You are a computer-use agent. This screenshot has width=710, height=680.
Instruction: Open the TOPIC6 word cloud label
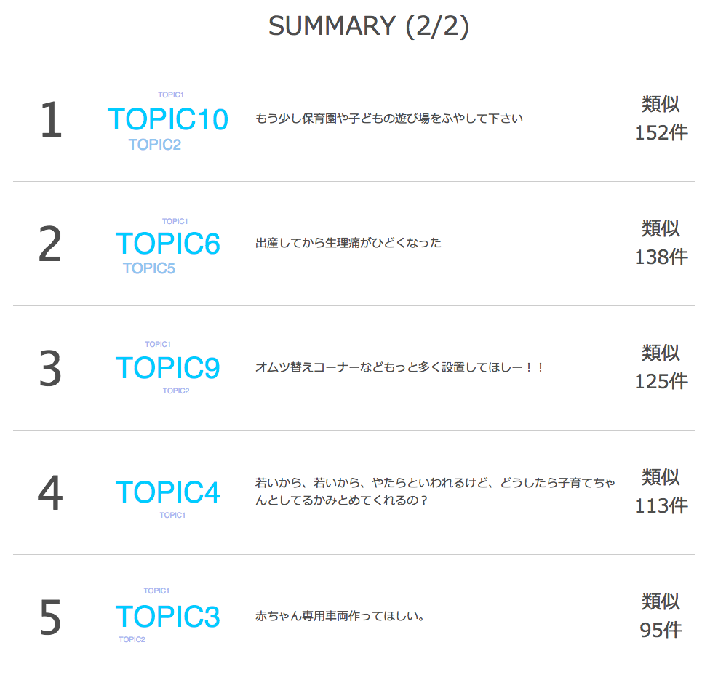point(167,244)
